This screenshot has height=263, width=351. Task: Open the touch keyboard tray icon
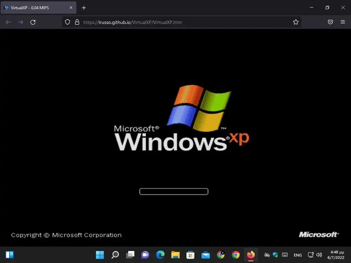pyautogui.click(x=285, y=255)
